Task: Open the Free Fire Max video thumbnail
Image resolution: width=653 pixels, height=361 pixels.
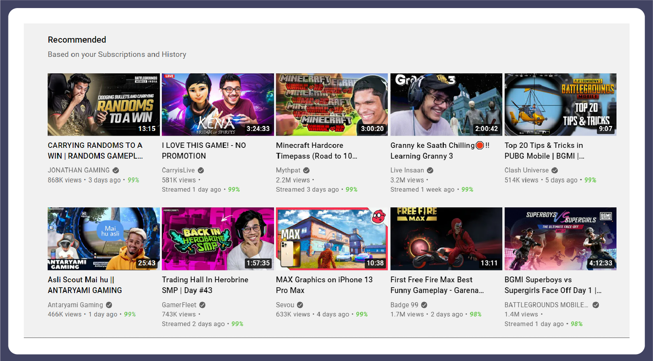Action: 446,239
